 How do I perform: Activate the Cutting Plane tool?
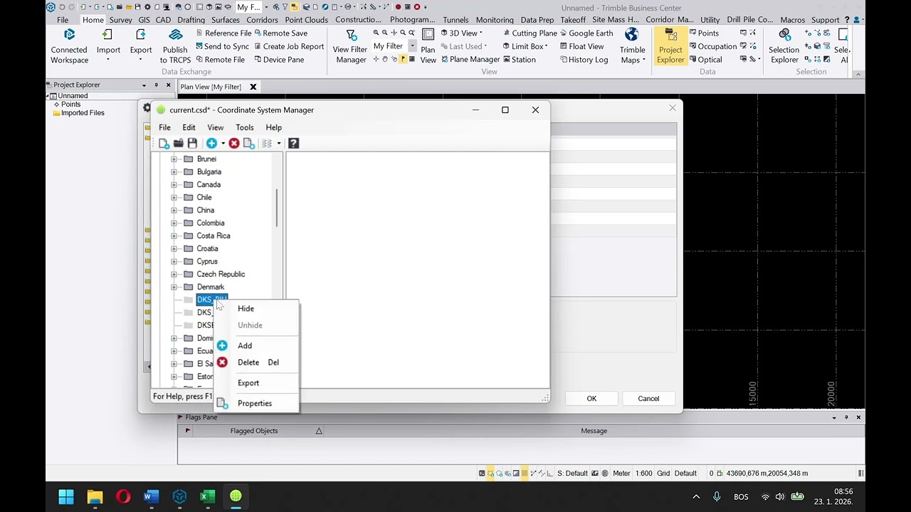[x=529, y=33]
